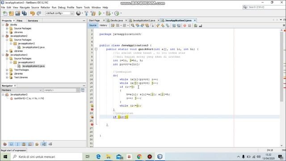Click the Undo arrow icon
The height and width of the screenshot is (161, 286).
coord(33,13)
